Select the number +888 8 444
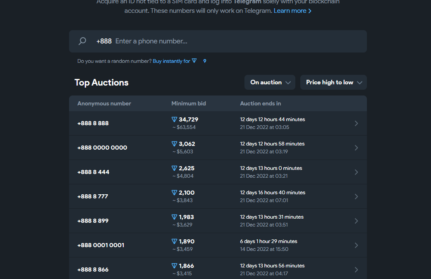This screenshot has height=279, width=431. point(93,172)
